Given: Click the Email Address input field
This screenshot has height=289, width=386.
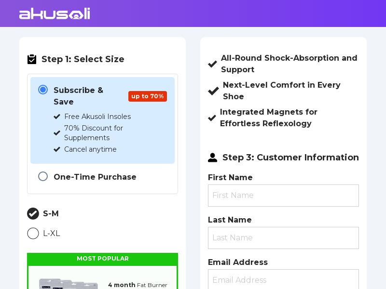Looking at the screenshot, I should tap(283, 280).
